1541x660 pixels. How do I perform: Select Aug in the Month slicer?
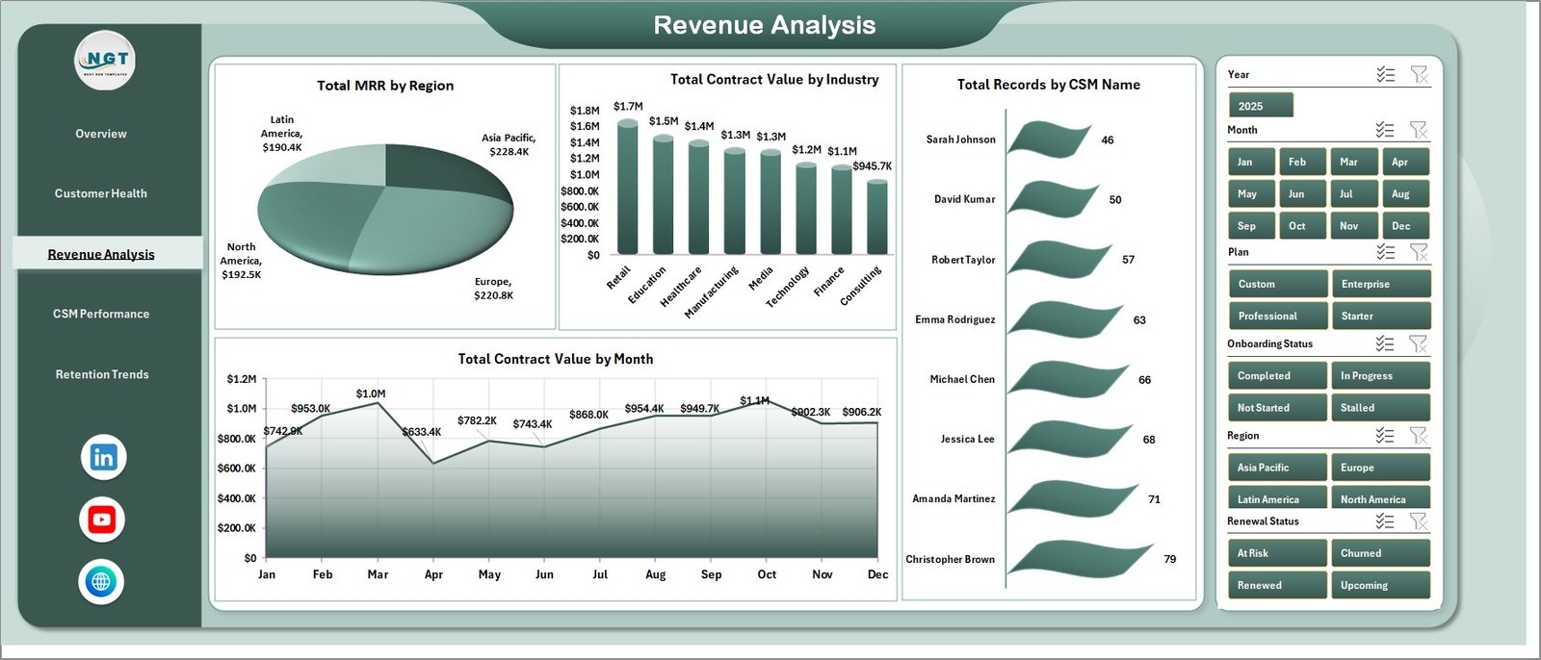1406,193
